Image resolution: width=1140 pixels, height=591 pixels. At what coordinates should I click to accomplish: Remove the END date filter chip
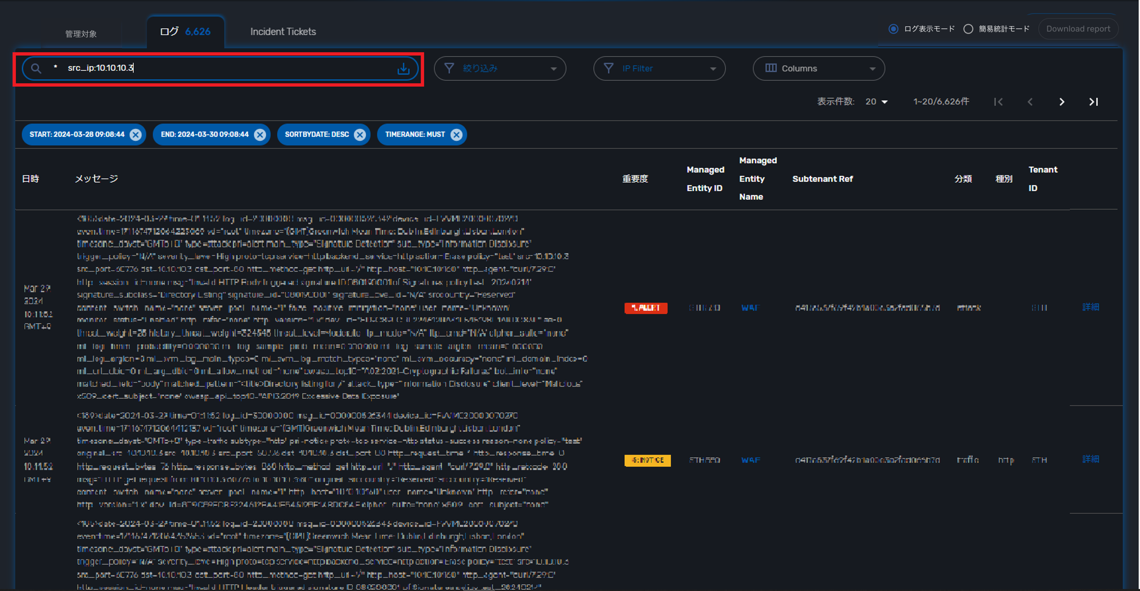pyautogui.click(x=260, y=135)
